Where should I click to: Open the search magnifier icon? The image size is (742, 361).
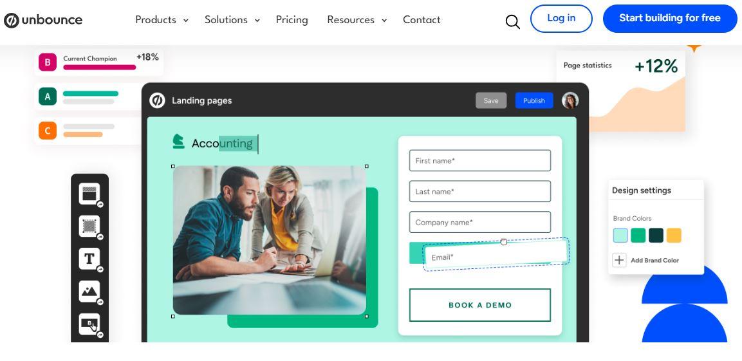pos(512,21)
